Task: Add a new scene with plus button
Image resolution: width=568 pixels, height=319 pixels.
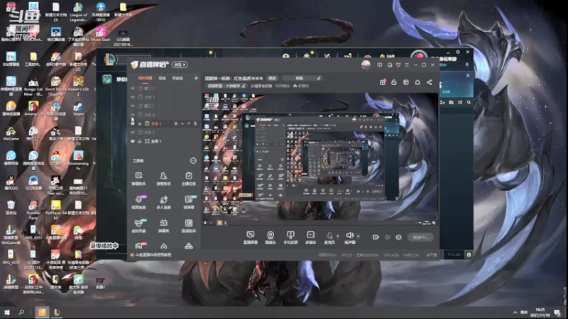Action: (196, 78)
